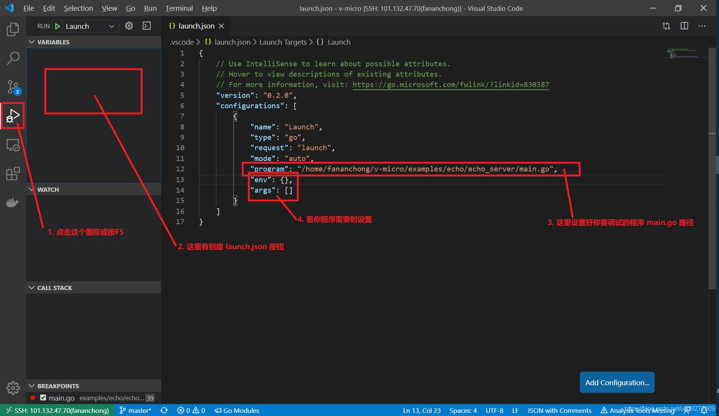This screenshot has width=719, height=416.
Task: Open launch.json via the debug gear icon
Action: pos(129,26)
